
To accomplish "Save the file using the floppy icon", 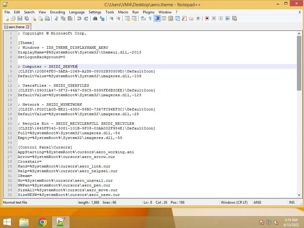I will click(x=20, y=18).
